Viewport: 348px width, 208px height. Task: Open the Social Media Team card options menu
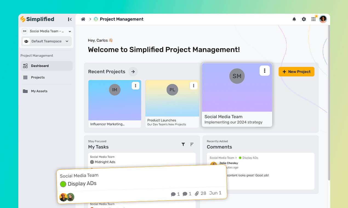(264, 70)
